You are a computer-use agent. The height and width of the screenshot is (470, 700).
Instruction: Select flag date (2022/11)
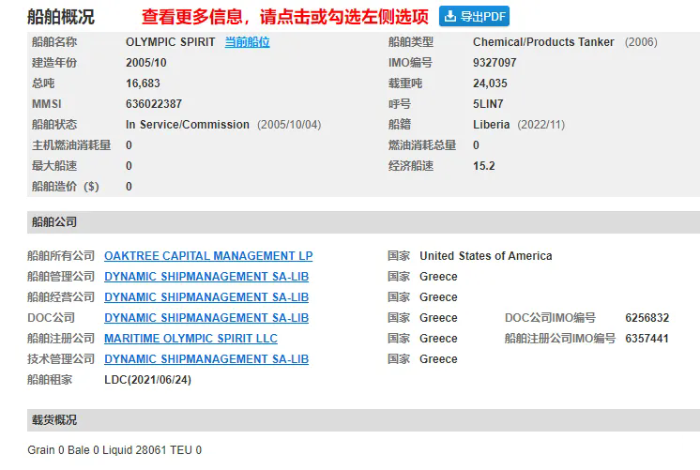point(541,125)
